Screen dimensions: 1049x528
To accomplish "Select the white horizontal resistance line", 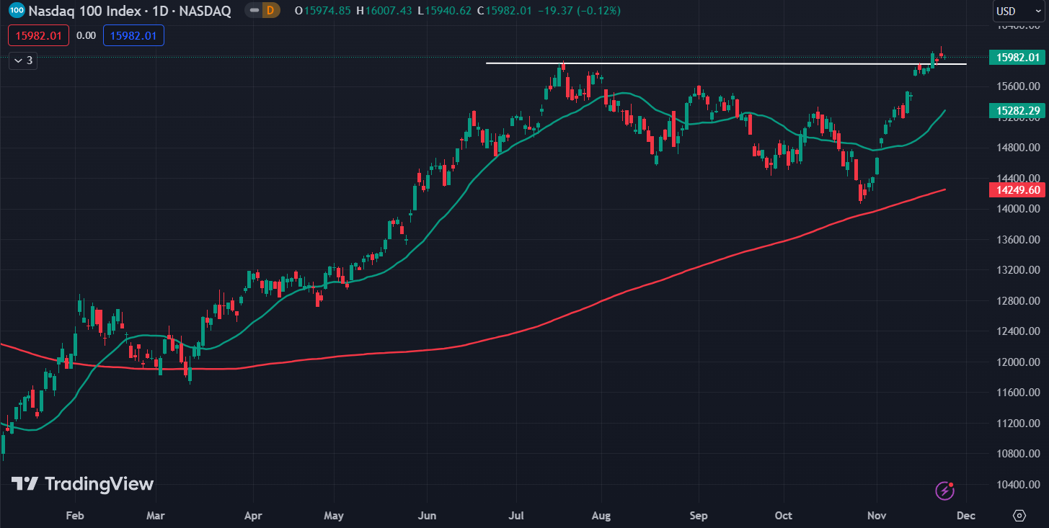I will (x=726, y=64).
